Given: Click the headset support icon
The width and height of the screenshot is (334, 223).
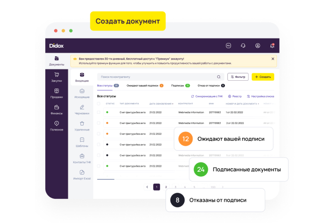Looking at the screenshot, I should [243, 46].
